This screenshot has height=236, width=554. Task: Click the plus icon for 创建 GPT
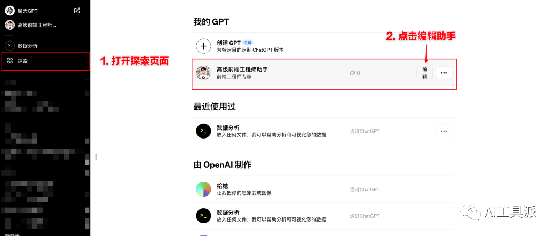pyautogui.click(x=203, y=46)
